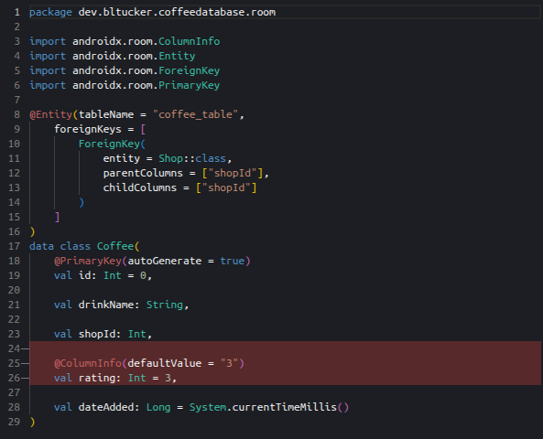543x439 pixels.
Task: Select line number 26 in the gutter
Action: (14, 378)
